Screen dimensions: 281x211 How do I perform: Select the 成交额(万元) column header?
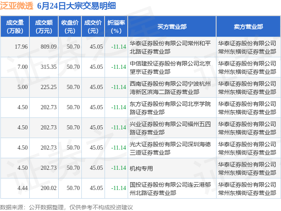(x=44, y=27)
